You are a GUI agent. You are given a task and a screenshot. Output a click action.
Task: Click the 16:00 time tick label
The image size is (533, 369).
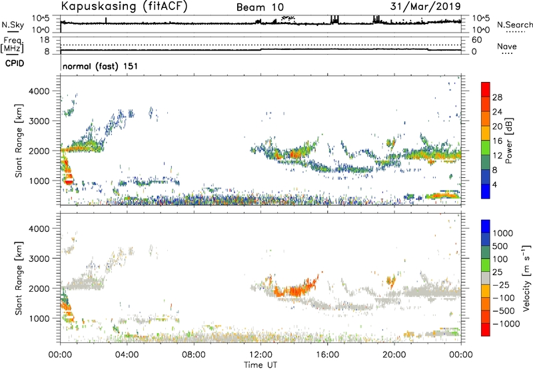pos(327,355)
